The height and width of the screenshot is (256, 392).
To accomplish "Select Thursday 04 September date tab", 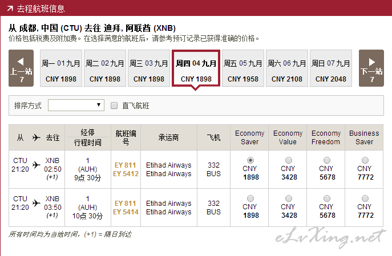I will pyautogui.click(x=196, y=68).
